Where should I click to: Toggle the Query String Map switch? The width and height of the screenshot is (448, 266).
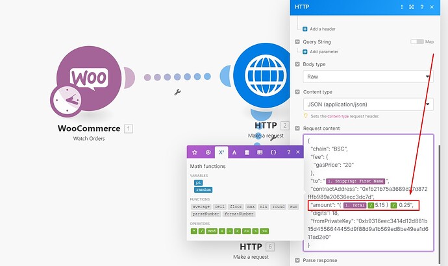pyautogui.click(x=417, y=42)
